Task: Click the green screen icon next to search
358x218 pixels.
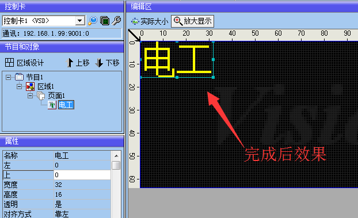Action: point(105,21)
